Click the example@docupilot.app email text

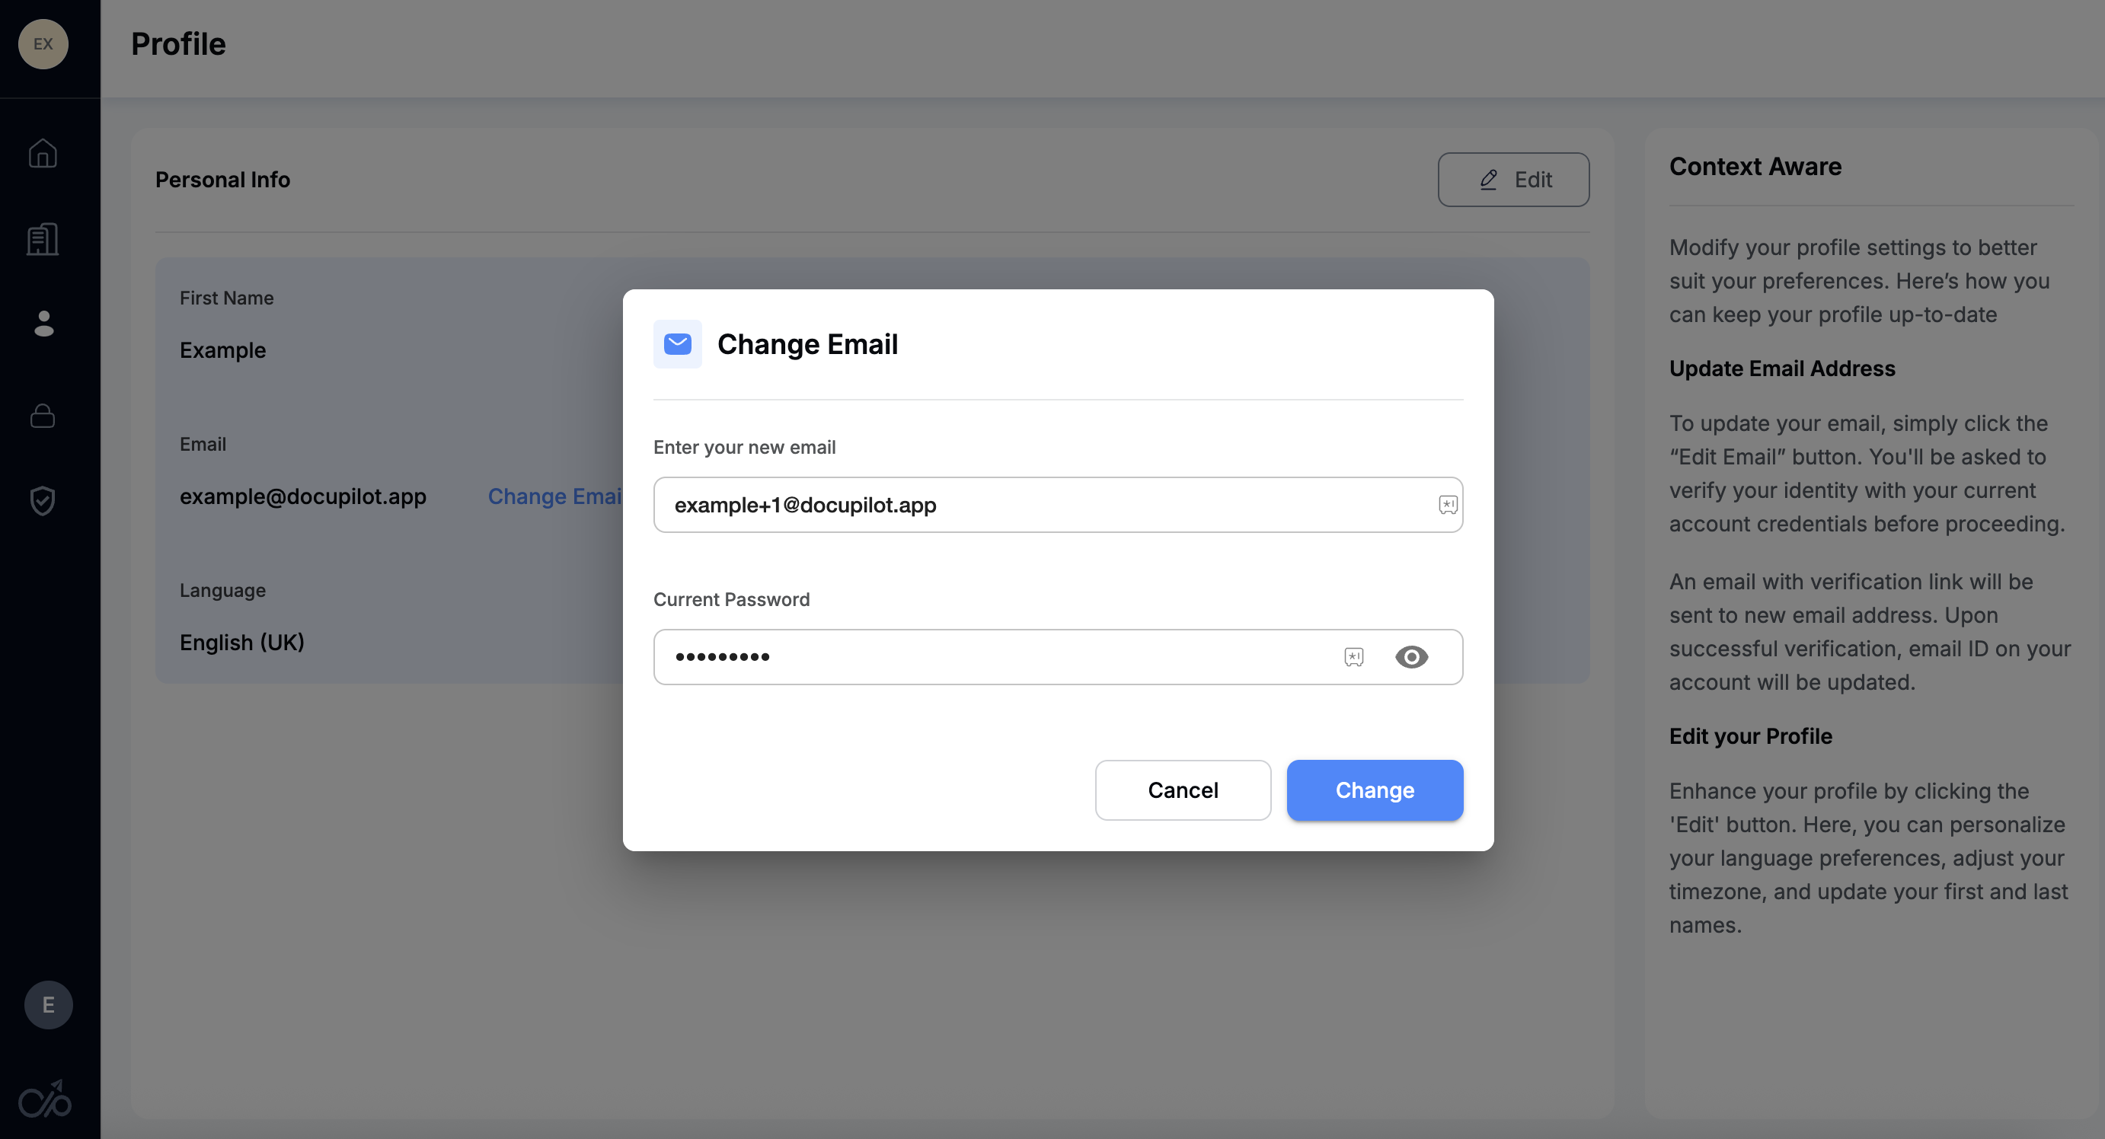[x=303, y=496]
